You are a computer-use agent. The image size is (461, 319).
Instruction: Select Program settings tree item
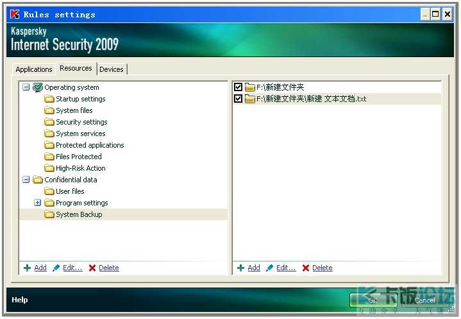81,203
